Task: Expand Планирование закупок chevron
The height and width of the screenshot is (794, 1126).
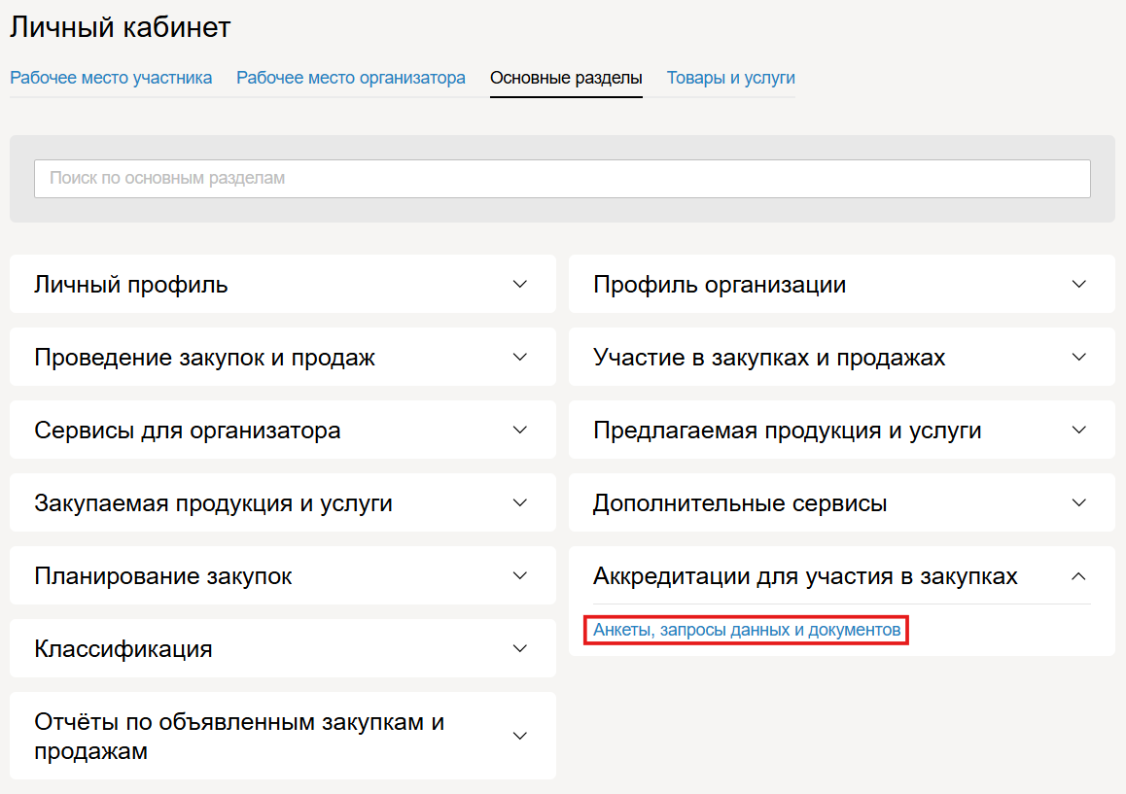Action: click(520, 575)
